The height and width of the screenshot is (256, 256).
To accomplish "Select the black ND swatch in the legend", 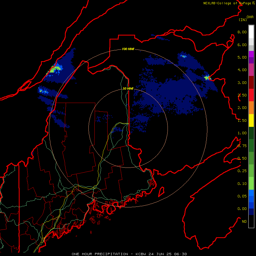I will pos(251,221).
